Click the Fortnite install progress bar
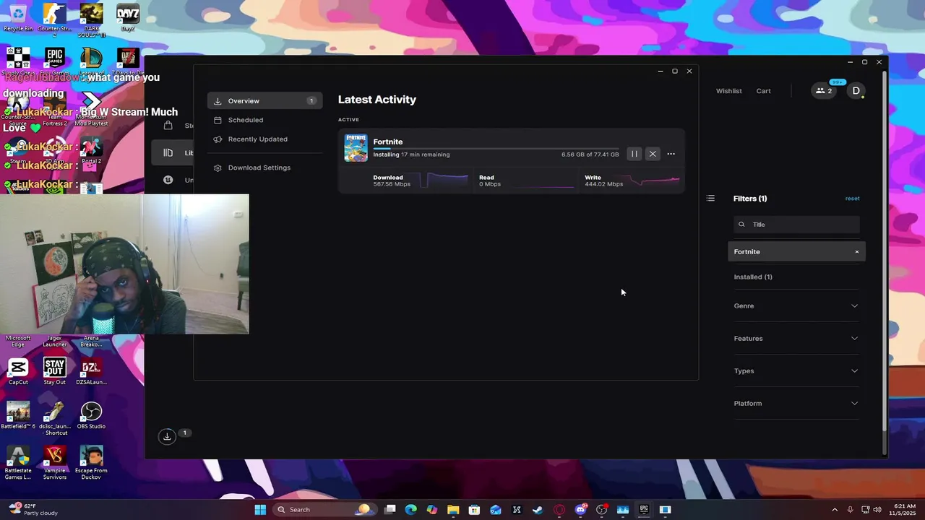 click(x=496, y=149)
